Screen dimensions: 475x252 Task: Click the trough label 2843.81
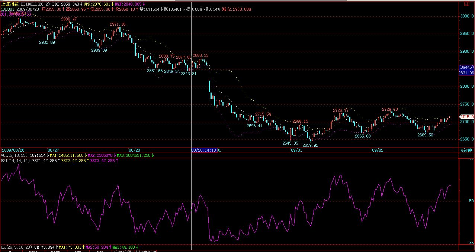coord(189,74)
